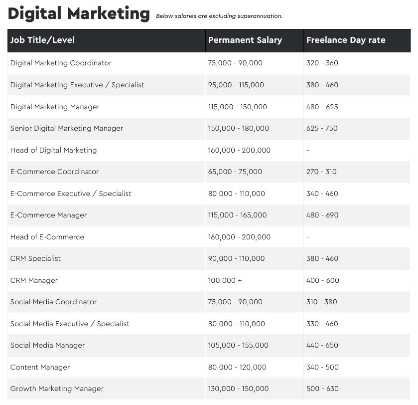This screenshot has width=418, height=405.
Task: Click E-Commerce Manager salary 115,000 - 165,000
Action: point(237,215)
